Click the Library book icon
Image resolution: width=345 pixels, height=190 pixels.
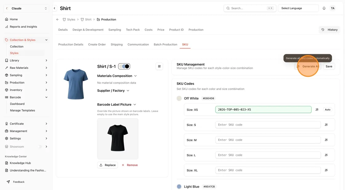tap(6, 60)
